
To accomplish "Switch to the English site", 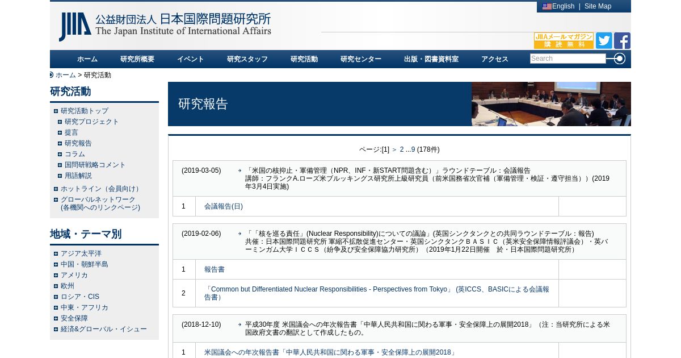I will coord(563,6).
